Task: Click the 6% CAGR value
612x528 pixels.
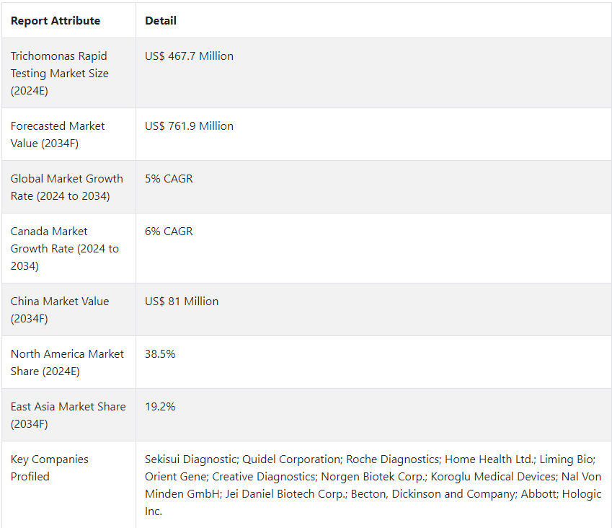Action: pyautogui.click(x=169, y=232)
